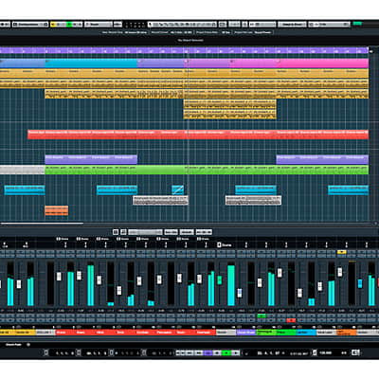Screen dimensions: 379x379
Task: Open the leftmost wide dropdown in top toolbar
Action: 30,25
